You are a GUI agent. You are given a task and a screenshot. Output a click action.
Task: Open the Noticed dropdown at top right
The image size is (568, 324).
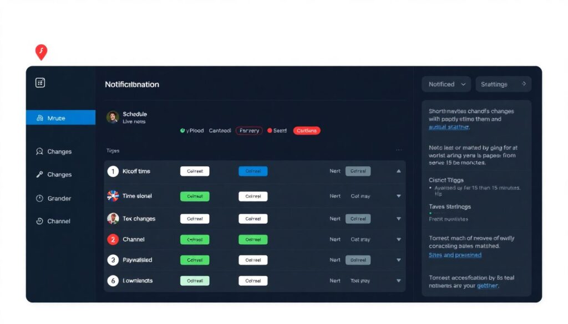[446, 84]
